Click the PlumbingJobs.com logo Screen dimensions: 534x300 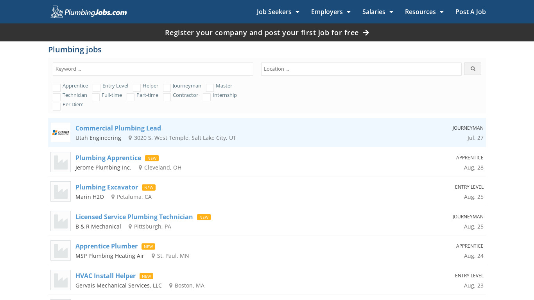tap(89, 12)
